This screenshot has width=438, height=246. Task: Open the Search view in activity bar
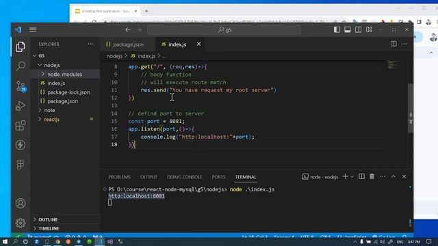pos(21,66)
